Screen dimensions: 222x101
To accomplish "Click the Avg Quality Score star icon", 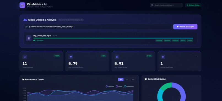I will pyautogui.click(x=117, y=57).
